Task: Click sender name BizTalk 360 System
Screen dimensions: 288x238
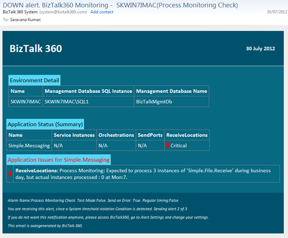Action: point(20,12)
